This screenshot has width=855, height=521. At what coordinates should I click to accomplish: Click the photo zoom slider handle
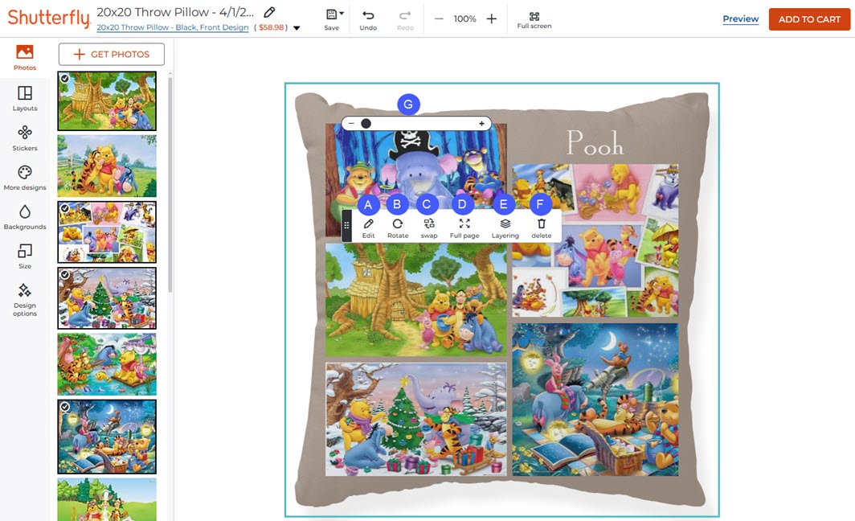click(366, 124)
